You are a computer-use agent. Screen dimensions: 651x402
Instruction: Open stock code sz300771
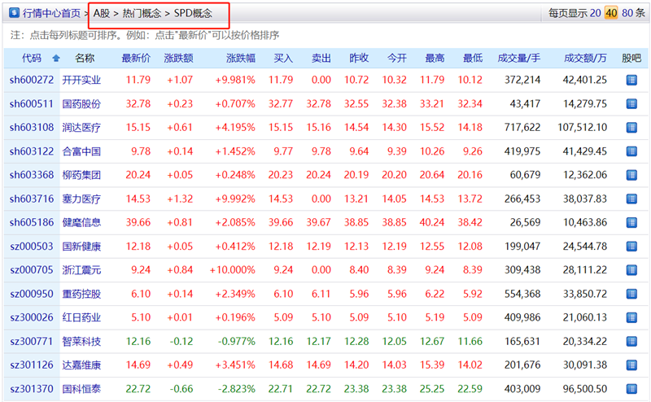coord(32,341)
